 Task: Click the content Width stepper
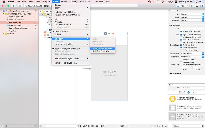point(190,68)
